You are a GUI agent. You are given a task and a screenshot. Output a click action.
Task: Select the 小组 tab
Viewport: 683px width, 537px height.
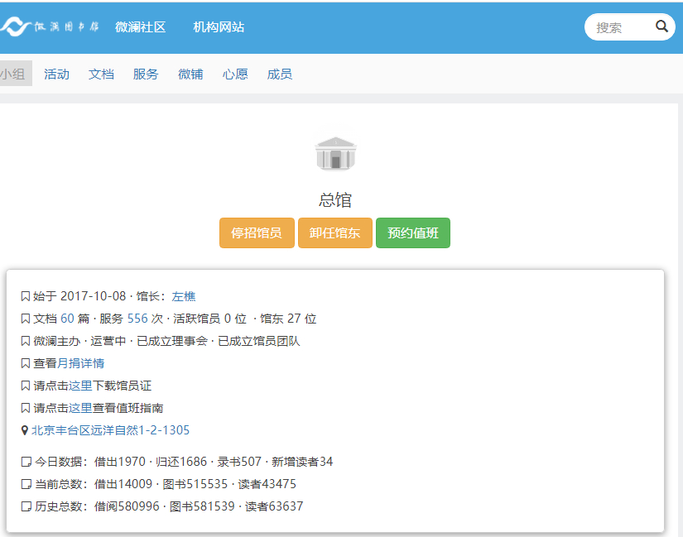pyautogui.click(x=13, y=74)
